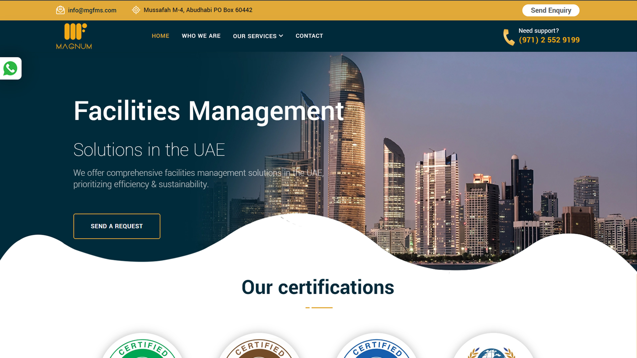Click the brown Certified badge
The image size is (637, 358).
[x=260, y=346]
